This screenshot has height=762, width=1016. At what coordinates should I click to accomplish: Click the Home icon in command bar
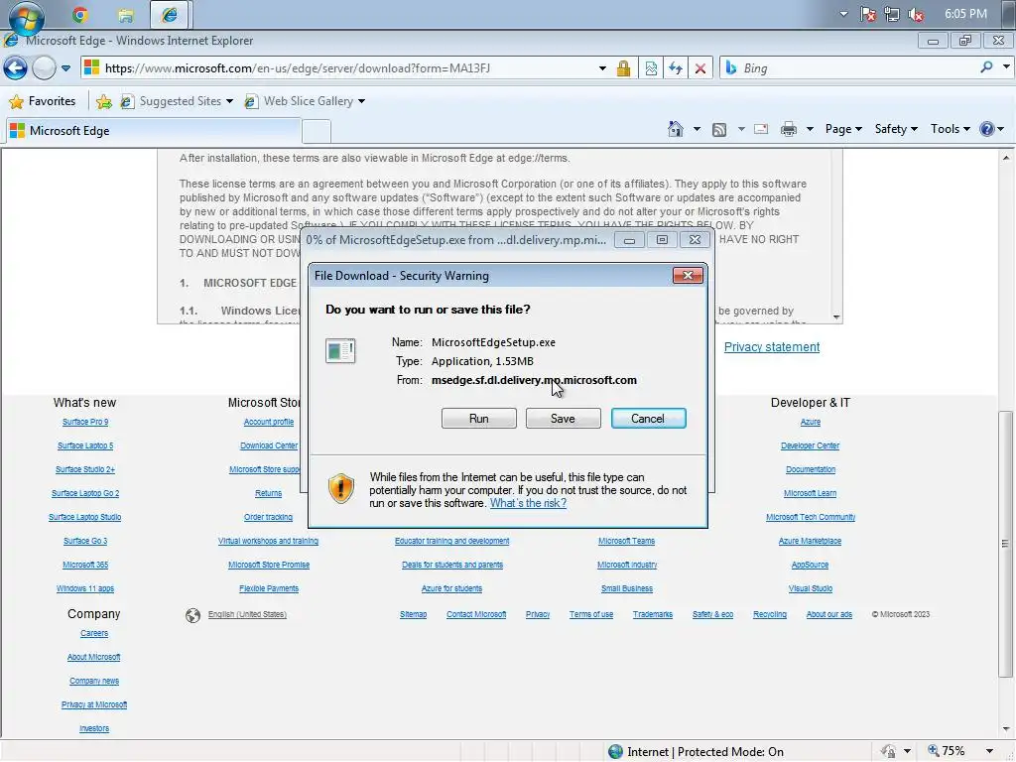pyautogui.click(x=675, y=129)
